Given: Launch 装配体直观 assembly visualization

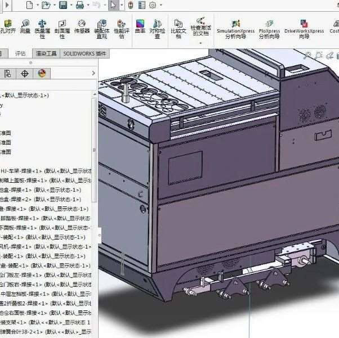Looking at the screenshot, I should tap(102, 29).
